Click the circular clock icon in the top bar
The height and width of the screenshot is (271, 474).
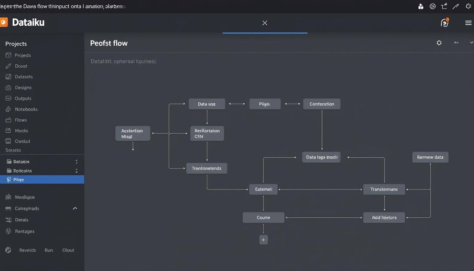[432, 6]
